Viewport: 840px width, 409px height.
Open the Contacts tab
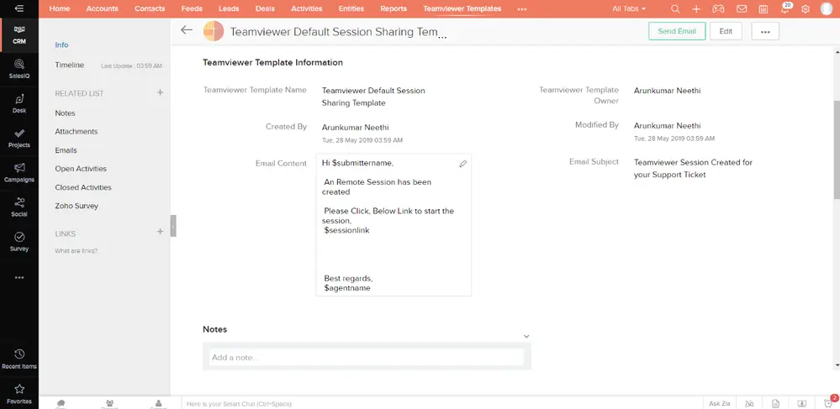(150, 8)
